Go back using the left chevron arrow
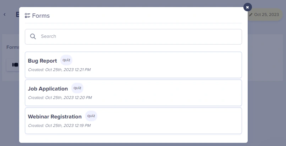286x146 pixels. tap(5, 14)
